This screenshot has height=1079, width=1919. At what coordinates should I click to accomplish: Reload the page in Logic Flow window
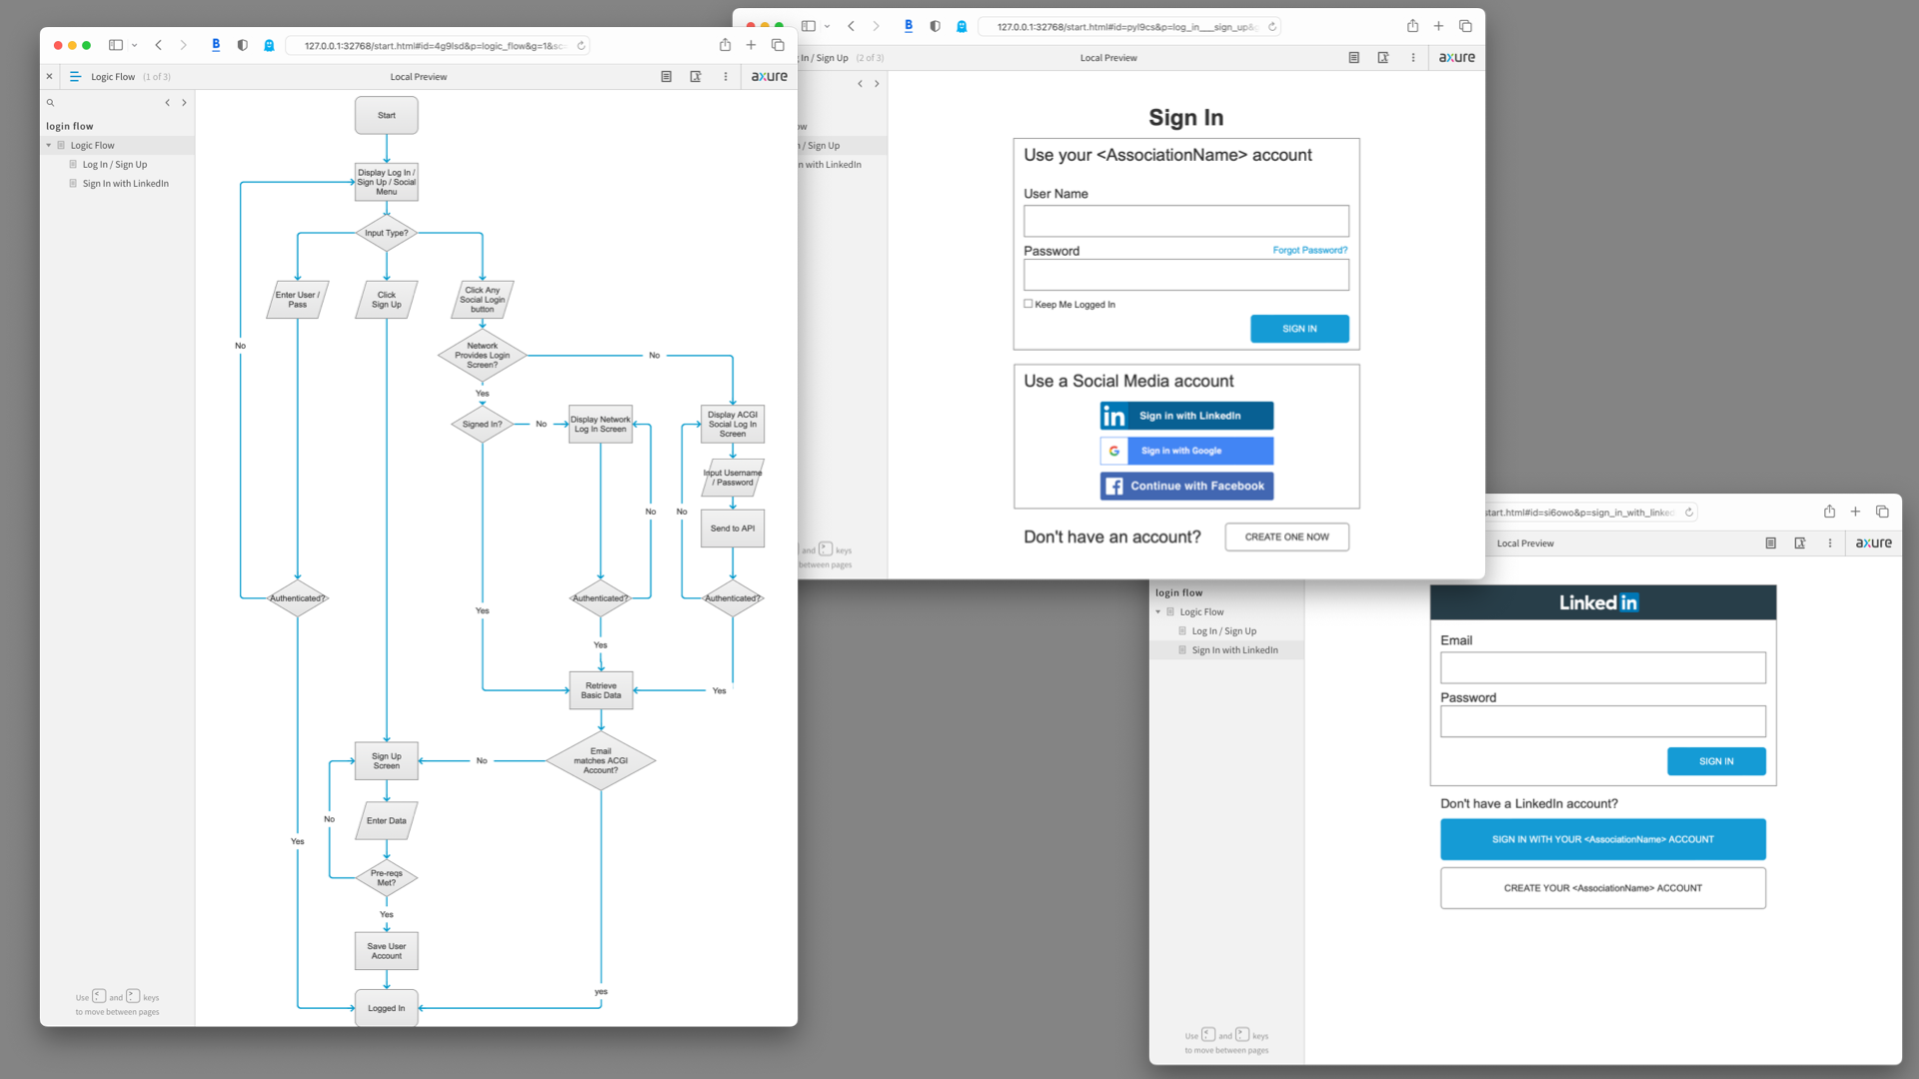[x=581, y=45]
